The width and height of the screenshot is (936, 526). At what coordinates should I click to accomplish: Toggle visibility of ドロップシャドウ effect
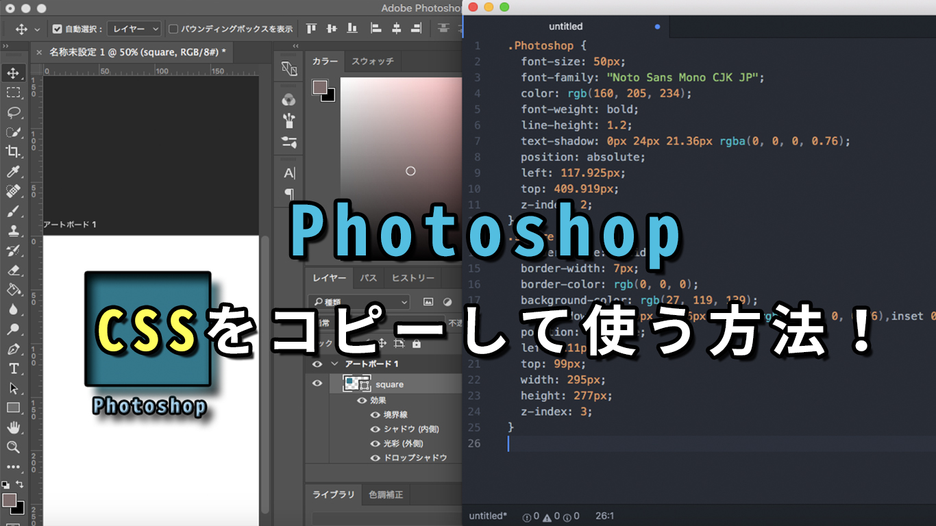375,458
